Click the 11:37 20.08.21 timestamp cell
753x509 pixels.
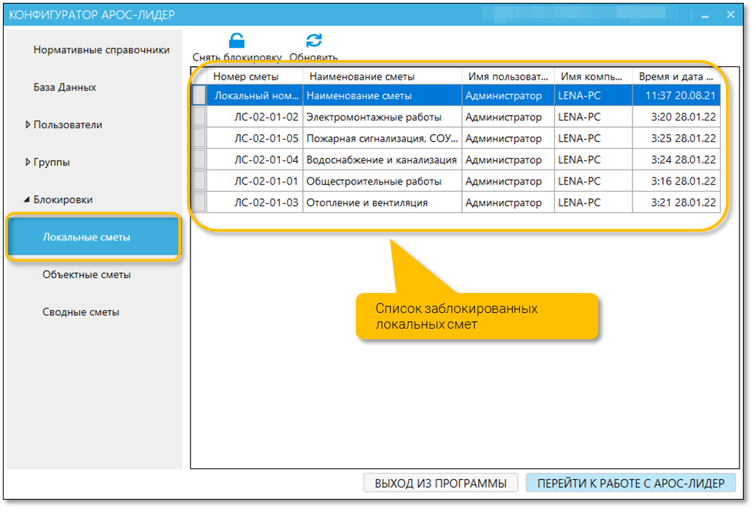(676, 96)
